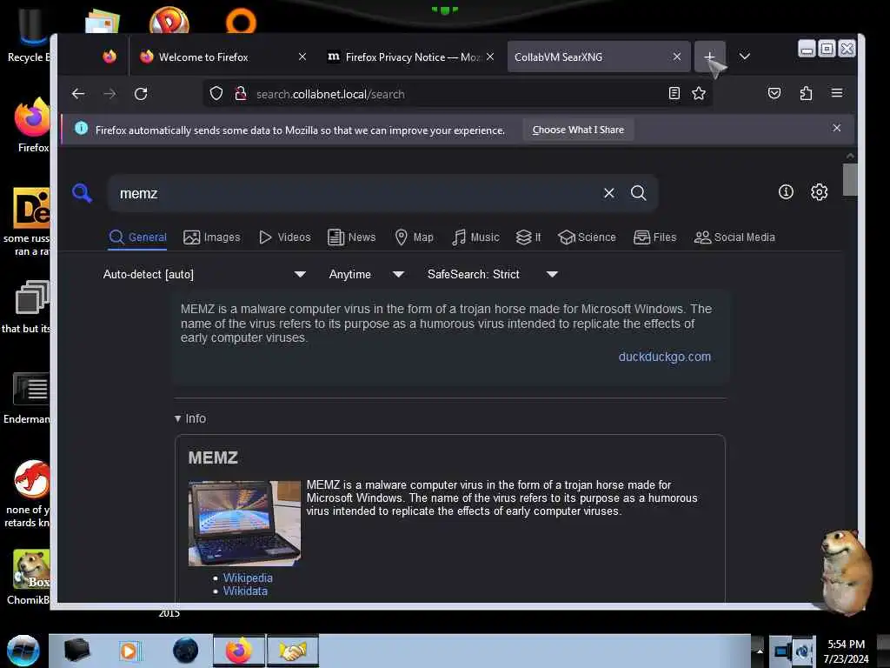890x668 pixels.
Task: Switch to the Files category tab
Action: tap(654, 237)
